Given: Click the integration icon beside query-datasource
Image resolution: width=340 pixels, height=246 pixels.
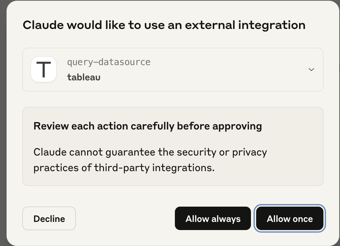Looking at the screenshot, I should tap(43, 69).
